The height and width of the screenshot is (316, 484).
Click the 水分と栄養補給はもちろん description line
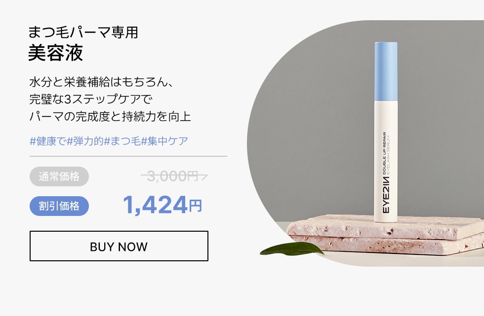point(101,82)
